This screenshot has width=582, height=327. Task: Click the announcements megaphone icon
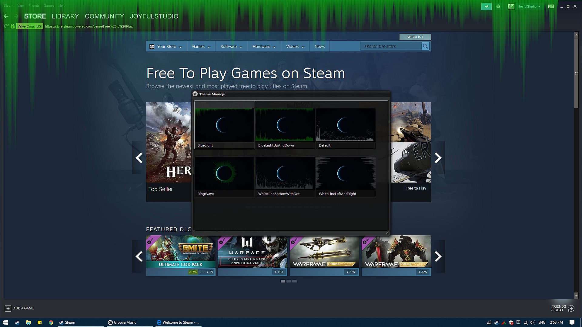486,6
